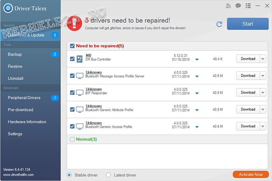Click monitor icon of BIP Responder
This screenshot has width=272, height=181.
point(80,93)
